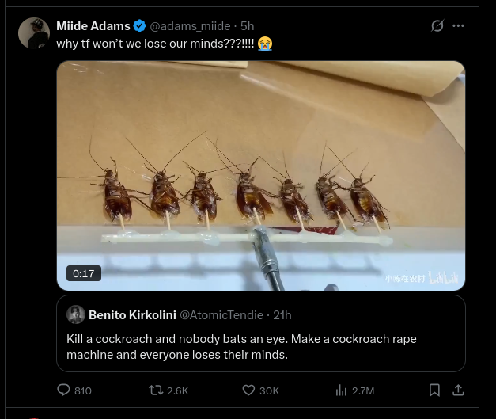
Task: Click Benito Kirkolini's small avatar
Action: point(76,314)
